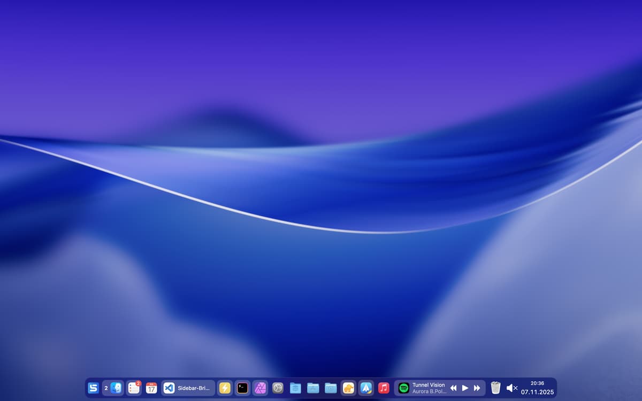Screen dimensions: 642x401
Task: Open Reminders with the red badge
Action: [134, 388]
